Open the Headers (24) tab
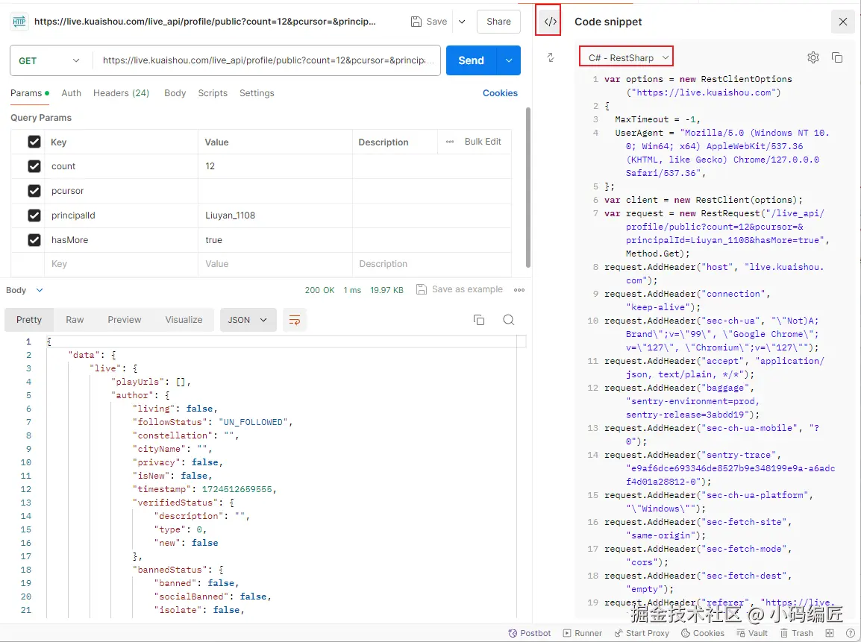The width and height of the screenshot is (861, 642). tap(122, 92)
